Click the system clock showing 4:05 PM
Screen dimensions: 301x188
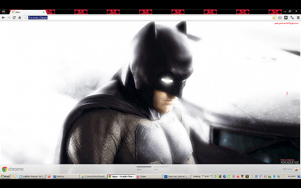[x=292, y=177]
